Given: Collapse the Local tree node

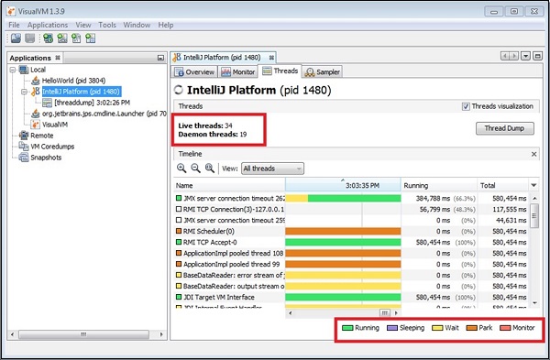Looking at the screenshot, I should coord(13,70).
